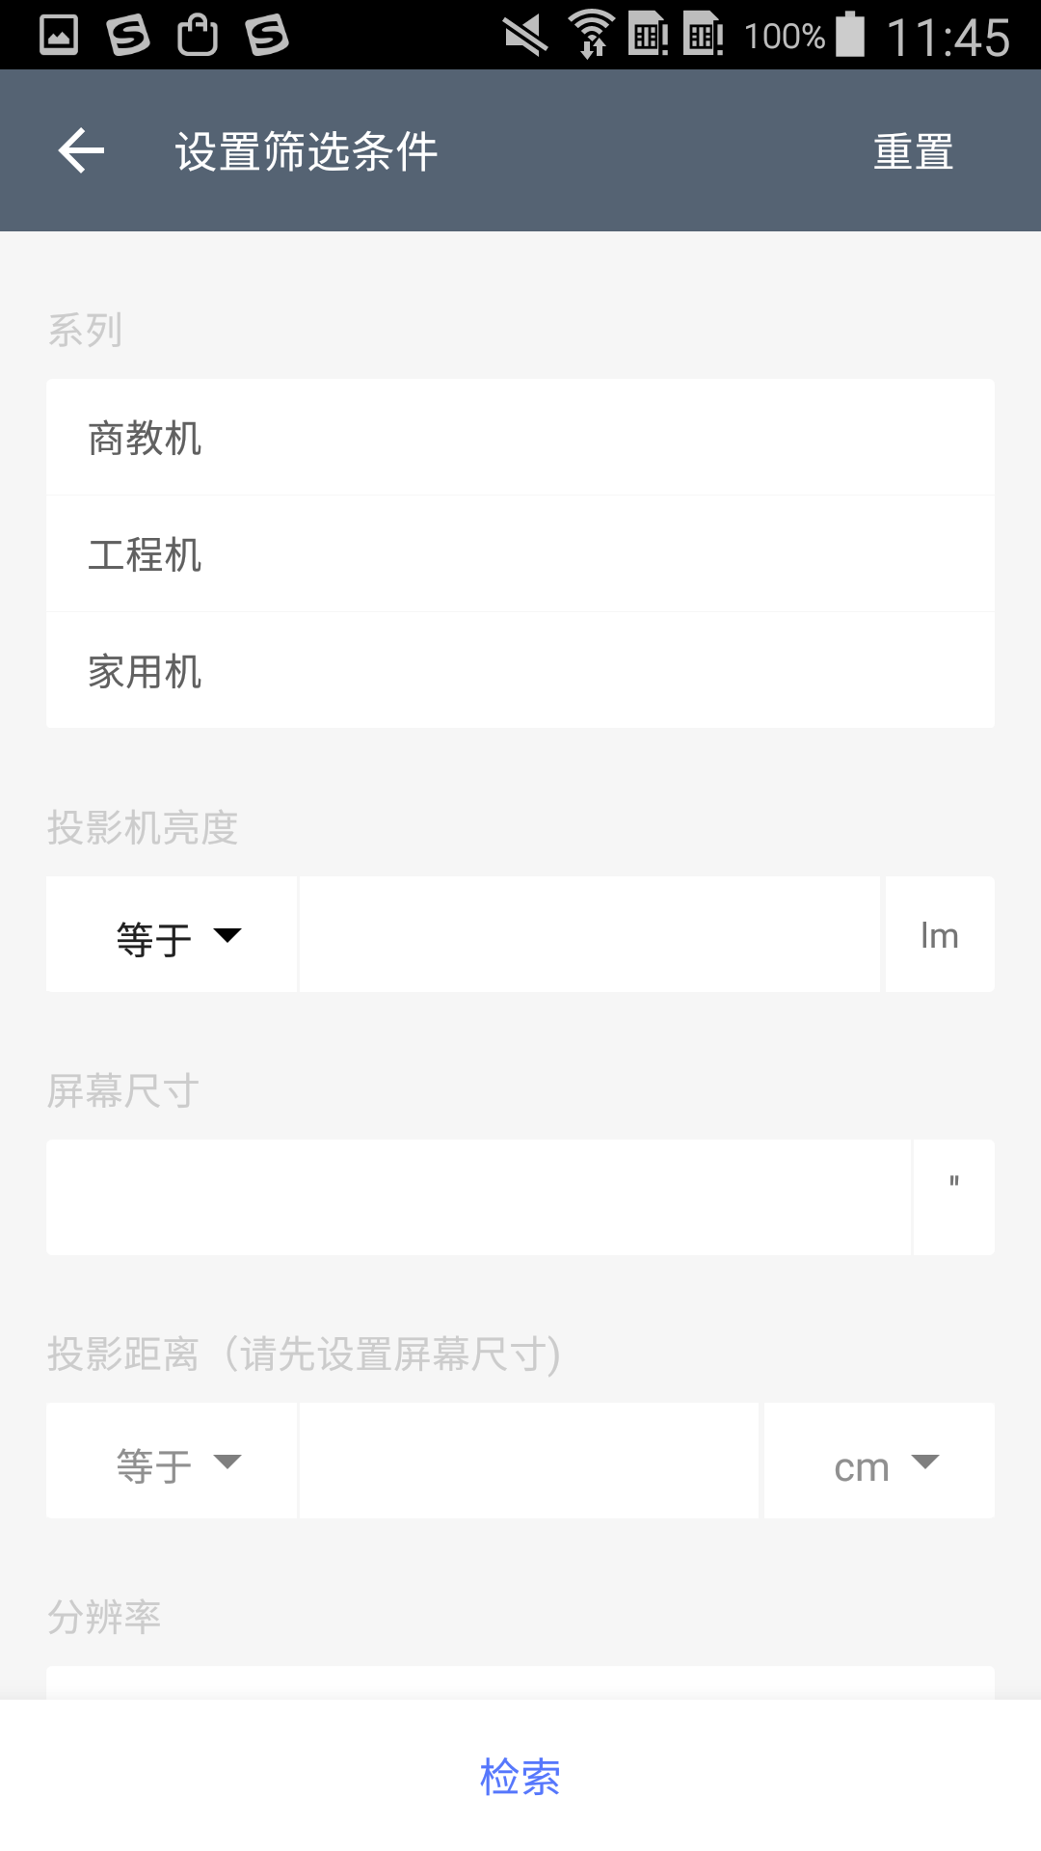Open the cm unit dropdown
Screen dimensions: 1041x1851
pyautogui.click(x=881, y=1463)
